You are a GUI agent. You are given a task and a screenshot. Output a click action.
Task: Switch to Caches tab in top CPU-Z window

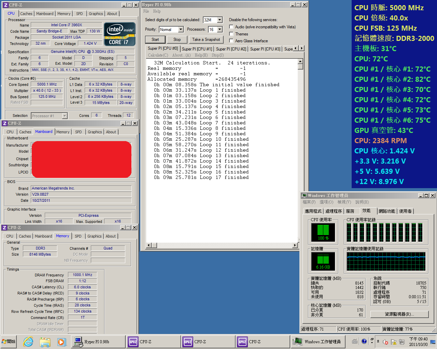[26, 14]
